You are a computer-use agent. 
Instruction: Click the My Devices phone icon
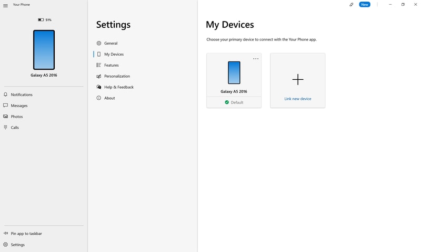click(99, 54)
